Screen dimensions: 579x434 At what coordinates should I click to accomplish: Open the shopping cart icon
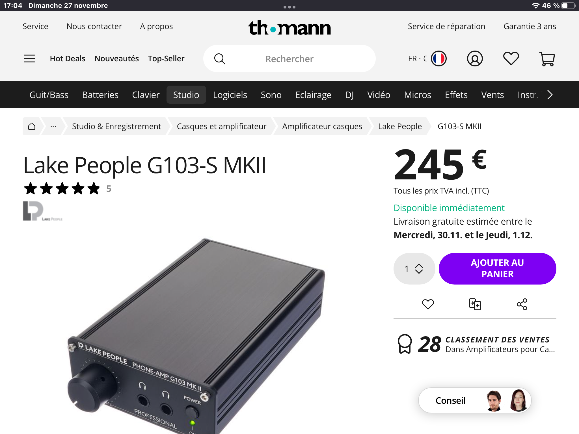point(547,59)
